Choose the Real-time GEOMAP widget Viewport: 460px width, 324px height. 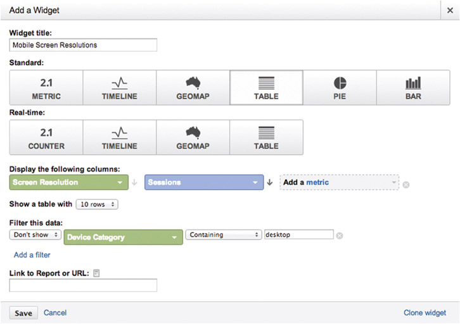click(x=193, y=137)
